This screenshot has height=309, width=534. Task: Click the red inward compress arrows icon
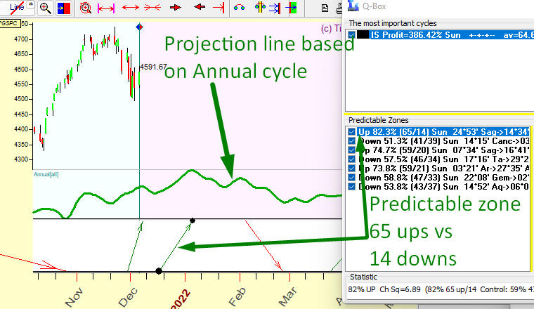(x=152, y=8)
